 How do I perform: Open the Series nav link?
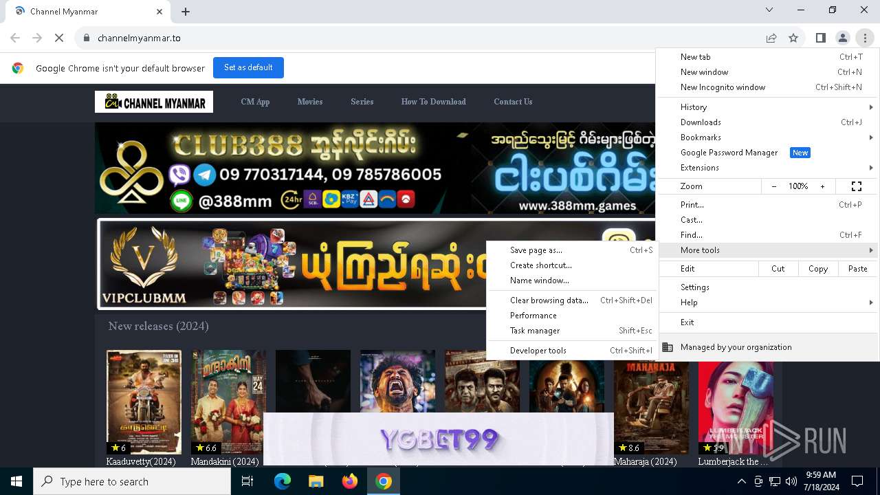(362, 102)
